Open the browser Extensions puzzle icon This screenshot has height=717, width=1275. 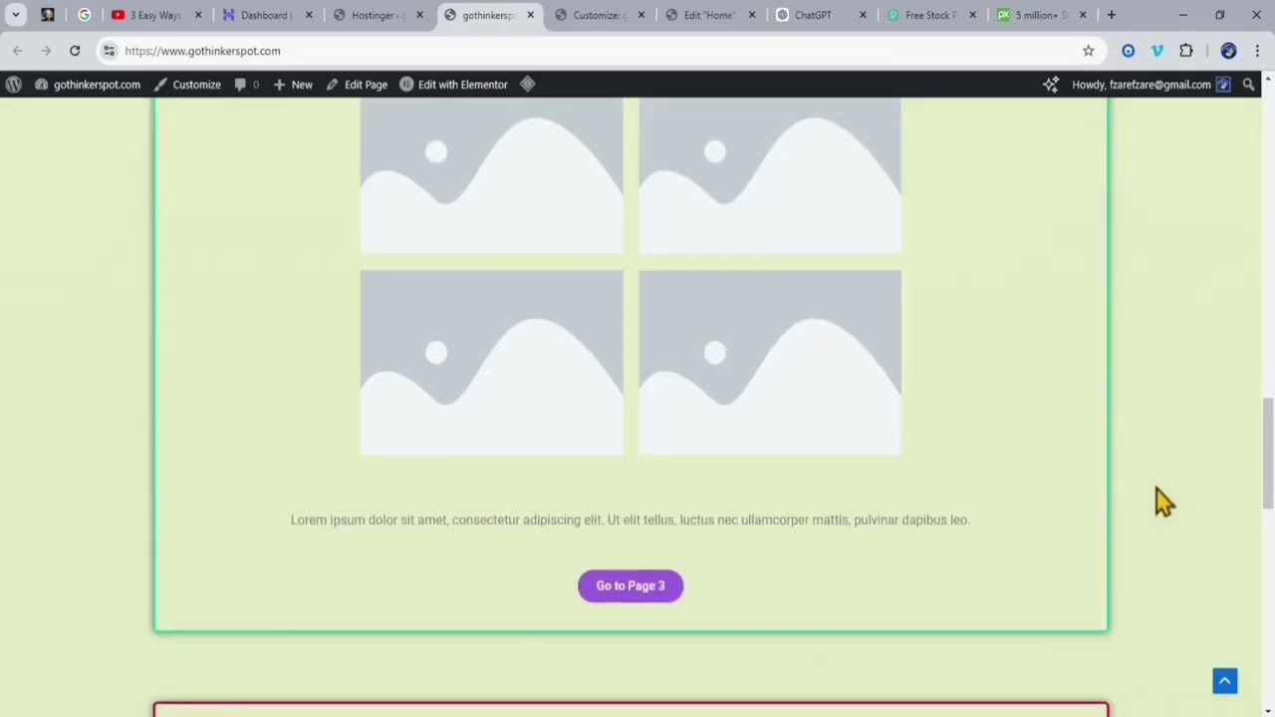[x=1186, y=51]
